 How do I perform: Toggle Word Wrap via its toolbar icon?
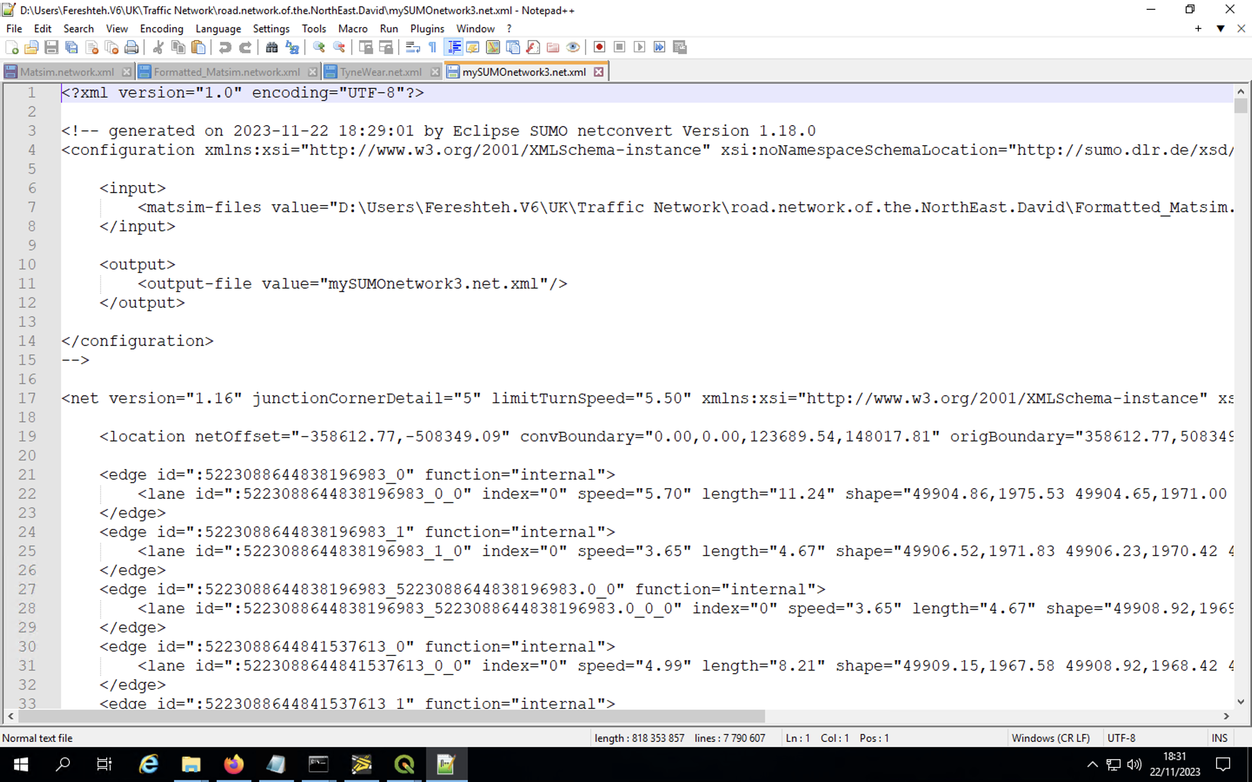(412, 47)
